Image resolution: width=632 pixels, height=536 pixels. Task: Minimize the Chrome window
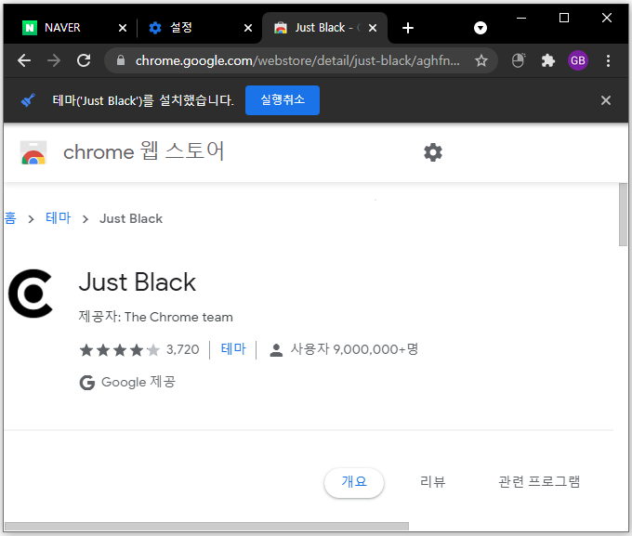[x=521, y=18]
